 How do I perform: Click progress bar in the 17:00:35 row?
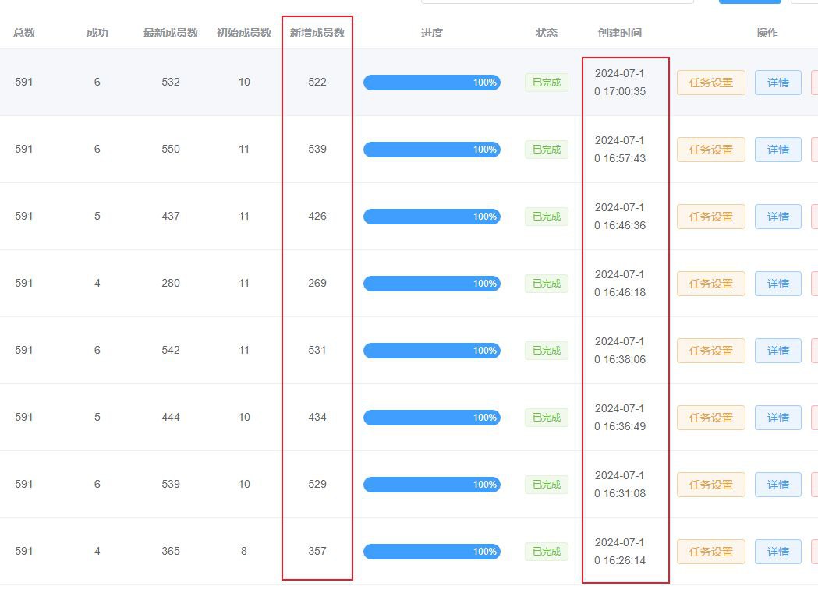[x=431, y=83]
